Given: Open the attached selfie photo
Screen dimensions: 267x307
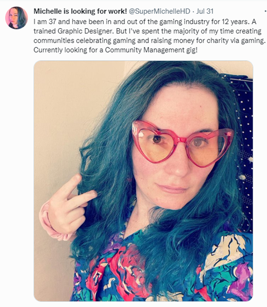Looking at the screenshot, I should click(143, 181).
